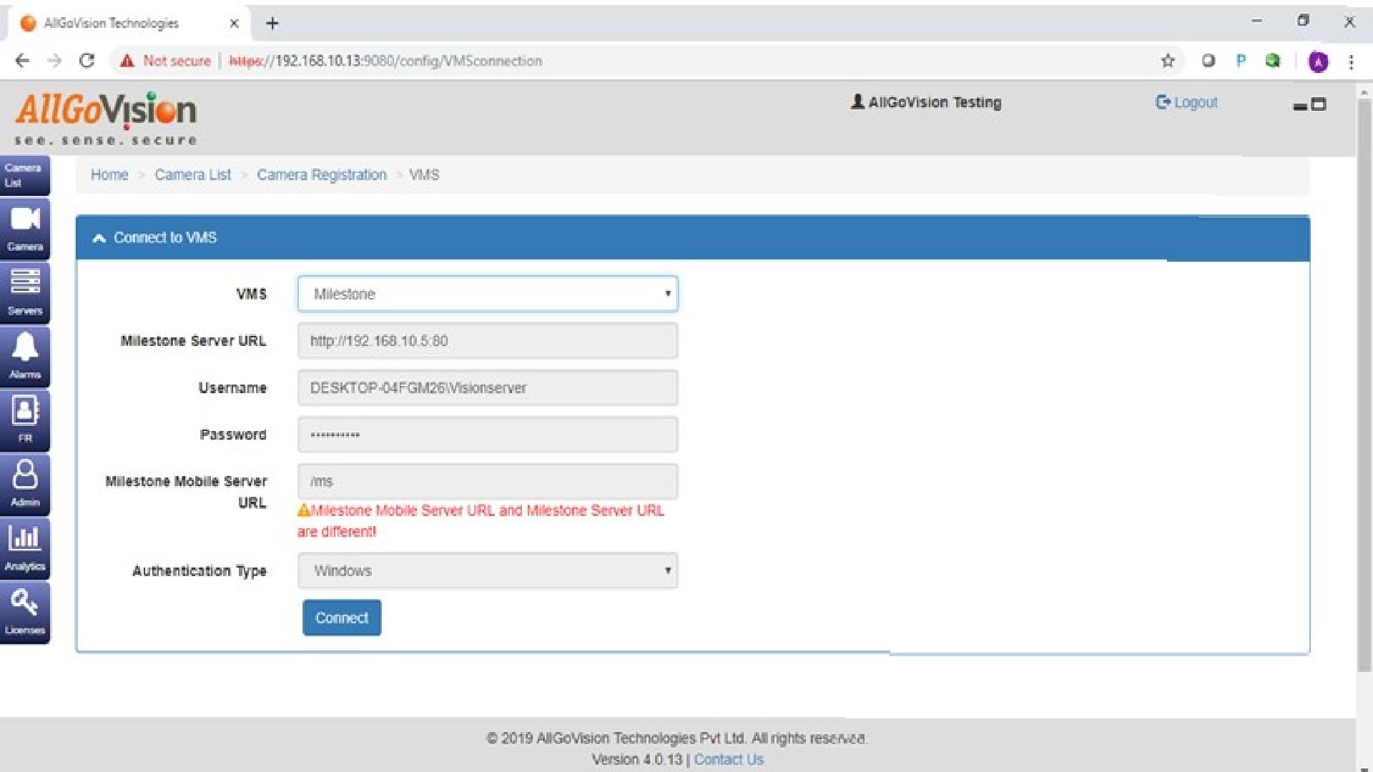Open the browser profile avatar
The image size is (1373, 772).
[x=1318, y=61]
